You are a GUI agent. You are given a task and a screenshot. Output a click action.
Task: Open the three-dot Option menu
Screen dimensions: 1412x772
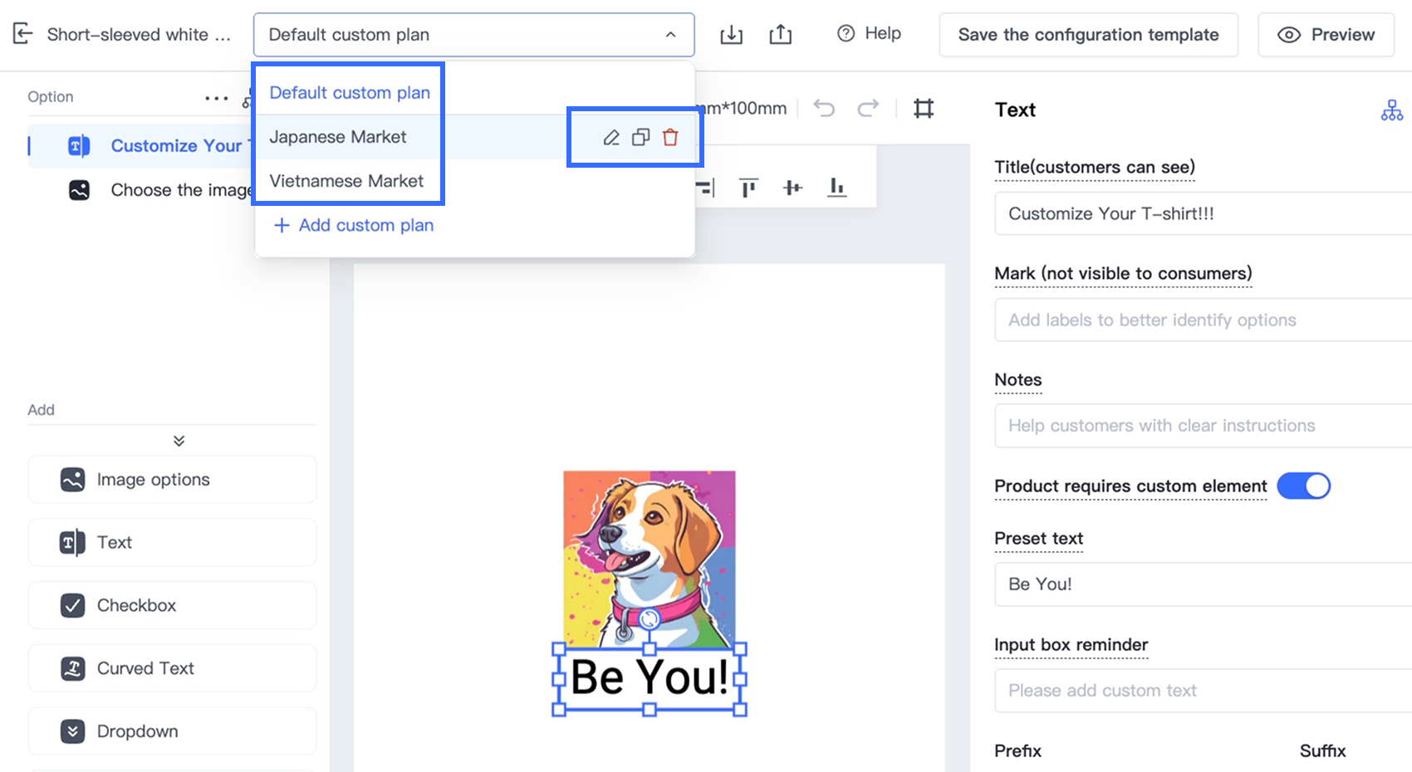(x=216, y=98)
